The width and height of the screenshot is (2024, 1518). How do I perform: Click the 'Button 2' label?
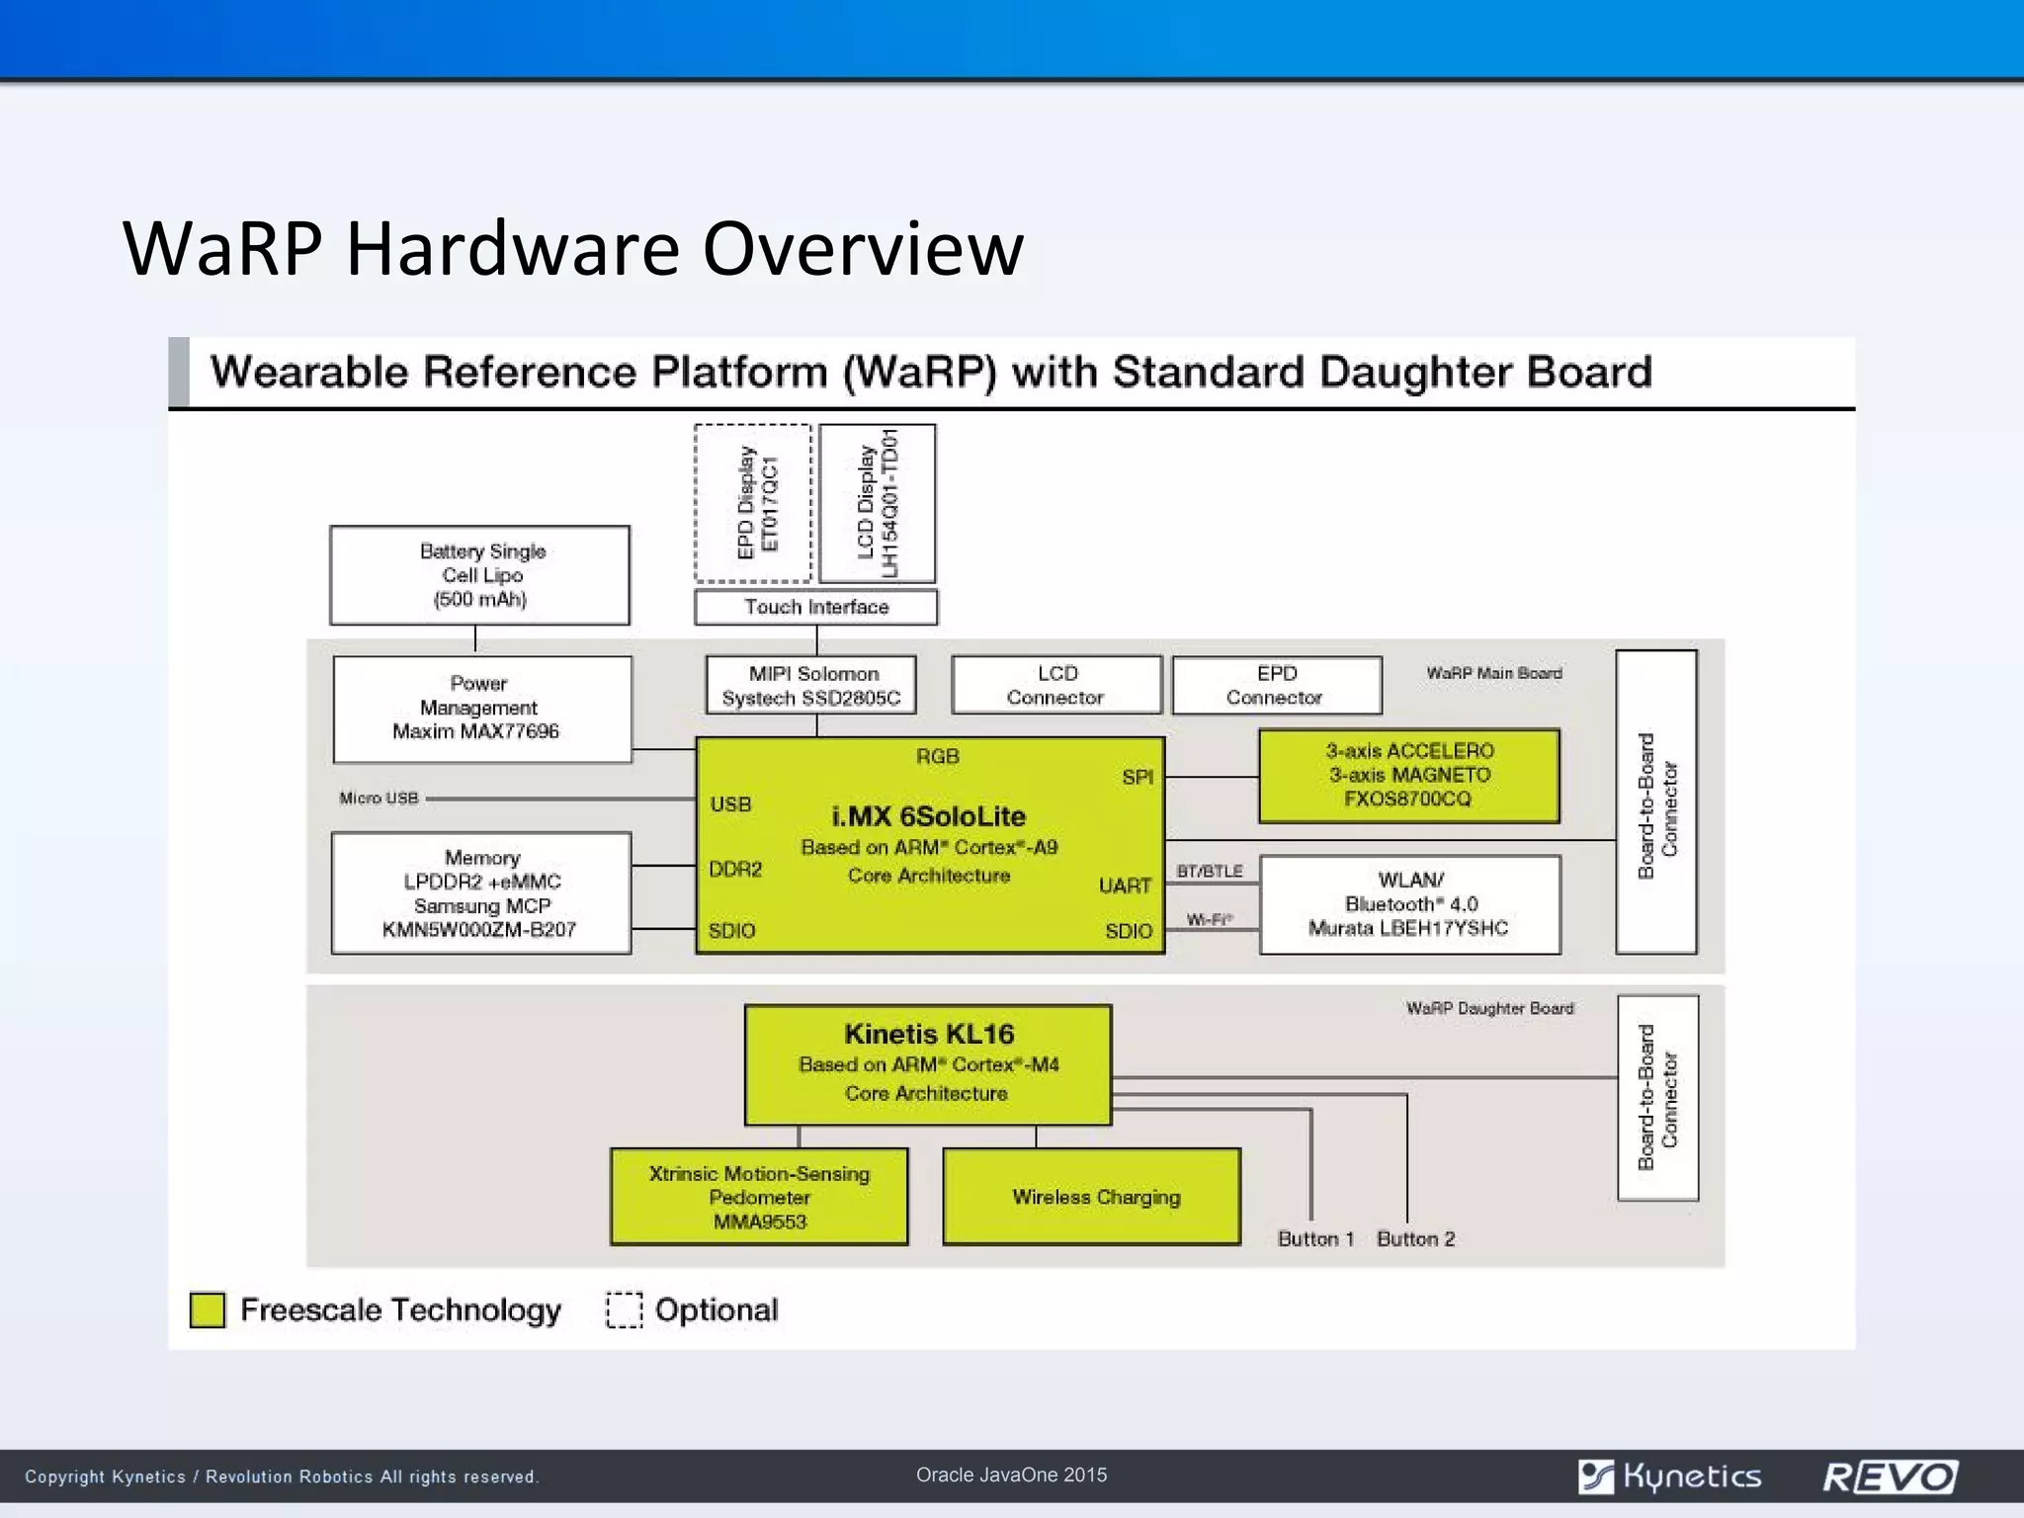[x=1416, y=1238]
